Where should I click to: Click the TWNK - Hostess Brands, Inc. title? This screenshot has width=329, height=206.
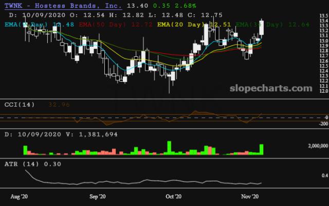pos(63,6)
